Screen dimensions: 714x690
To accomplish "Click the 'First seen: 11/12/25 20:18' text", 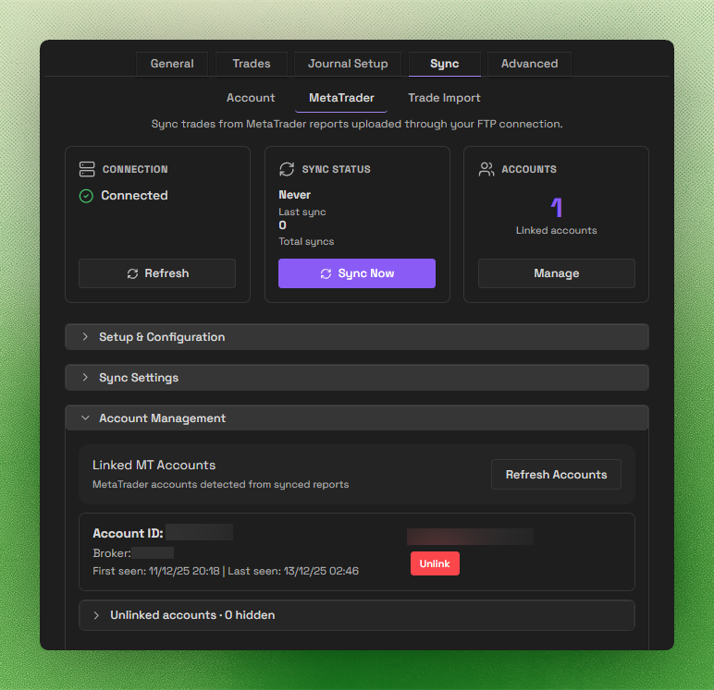I will click(156, 571).
